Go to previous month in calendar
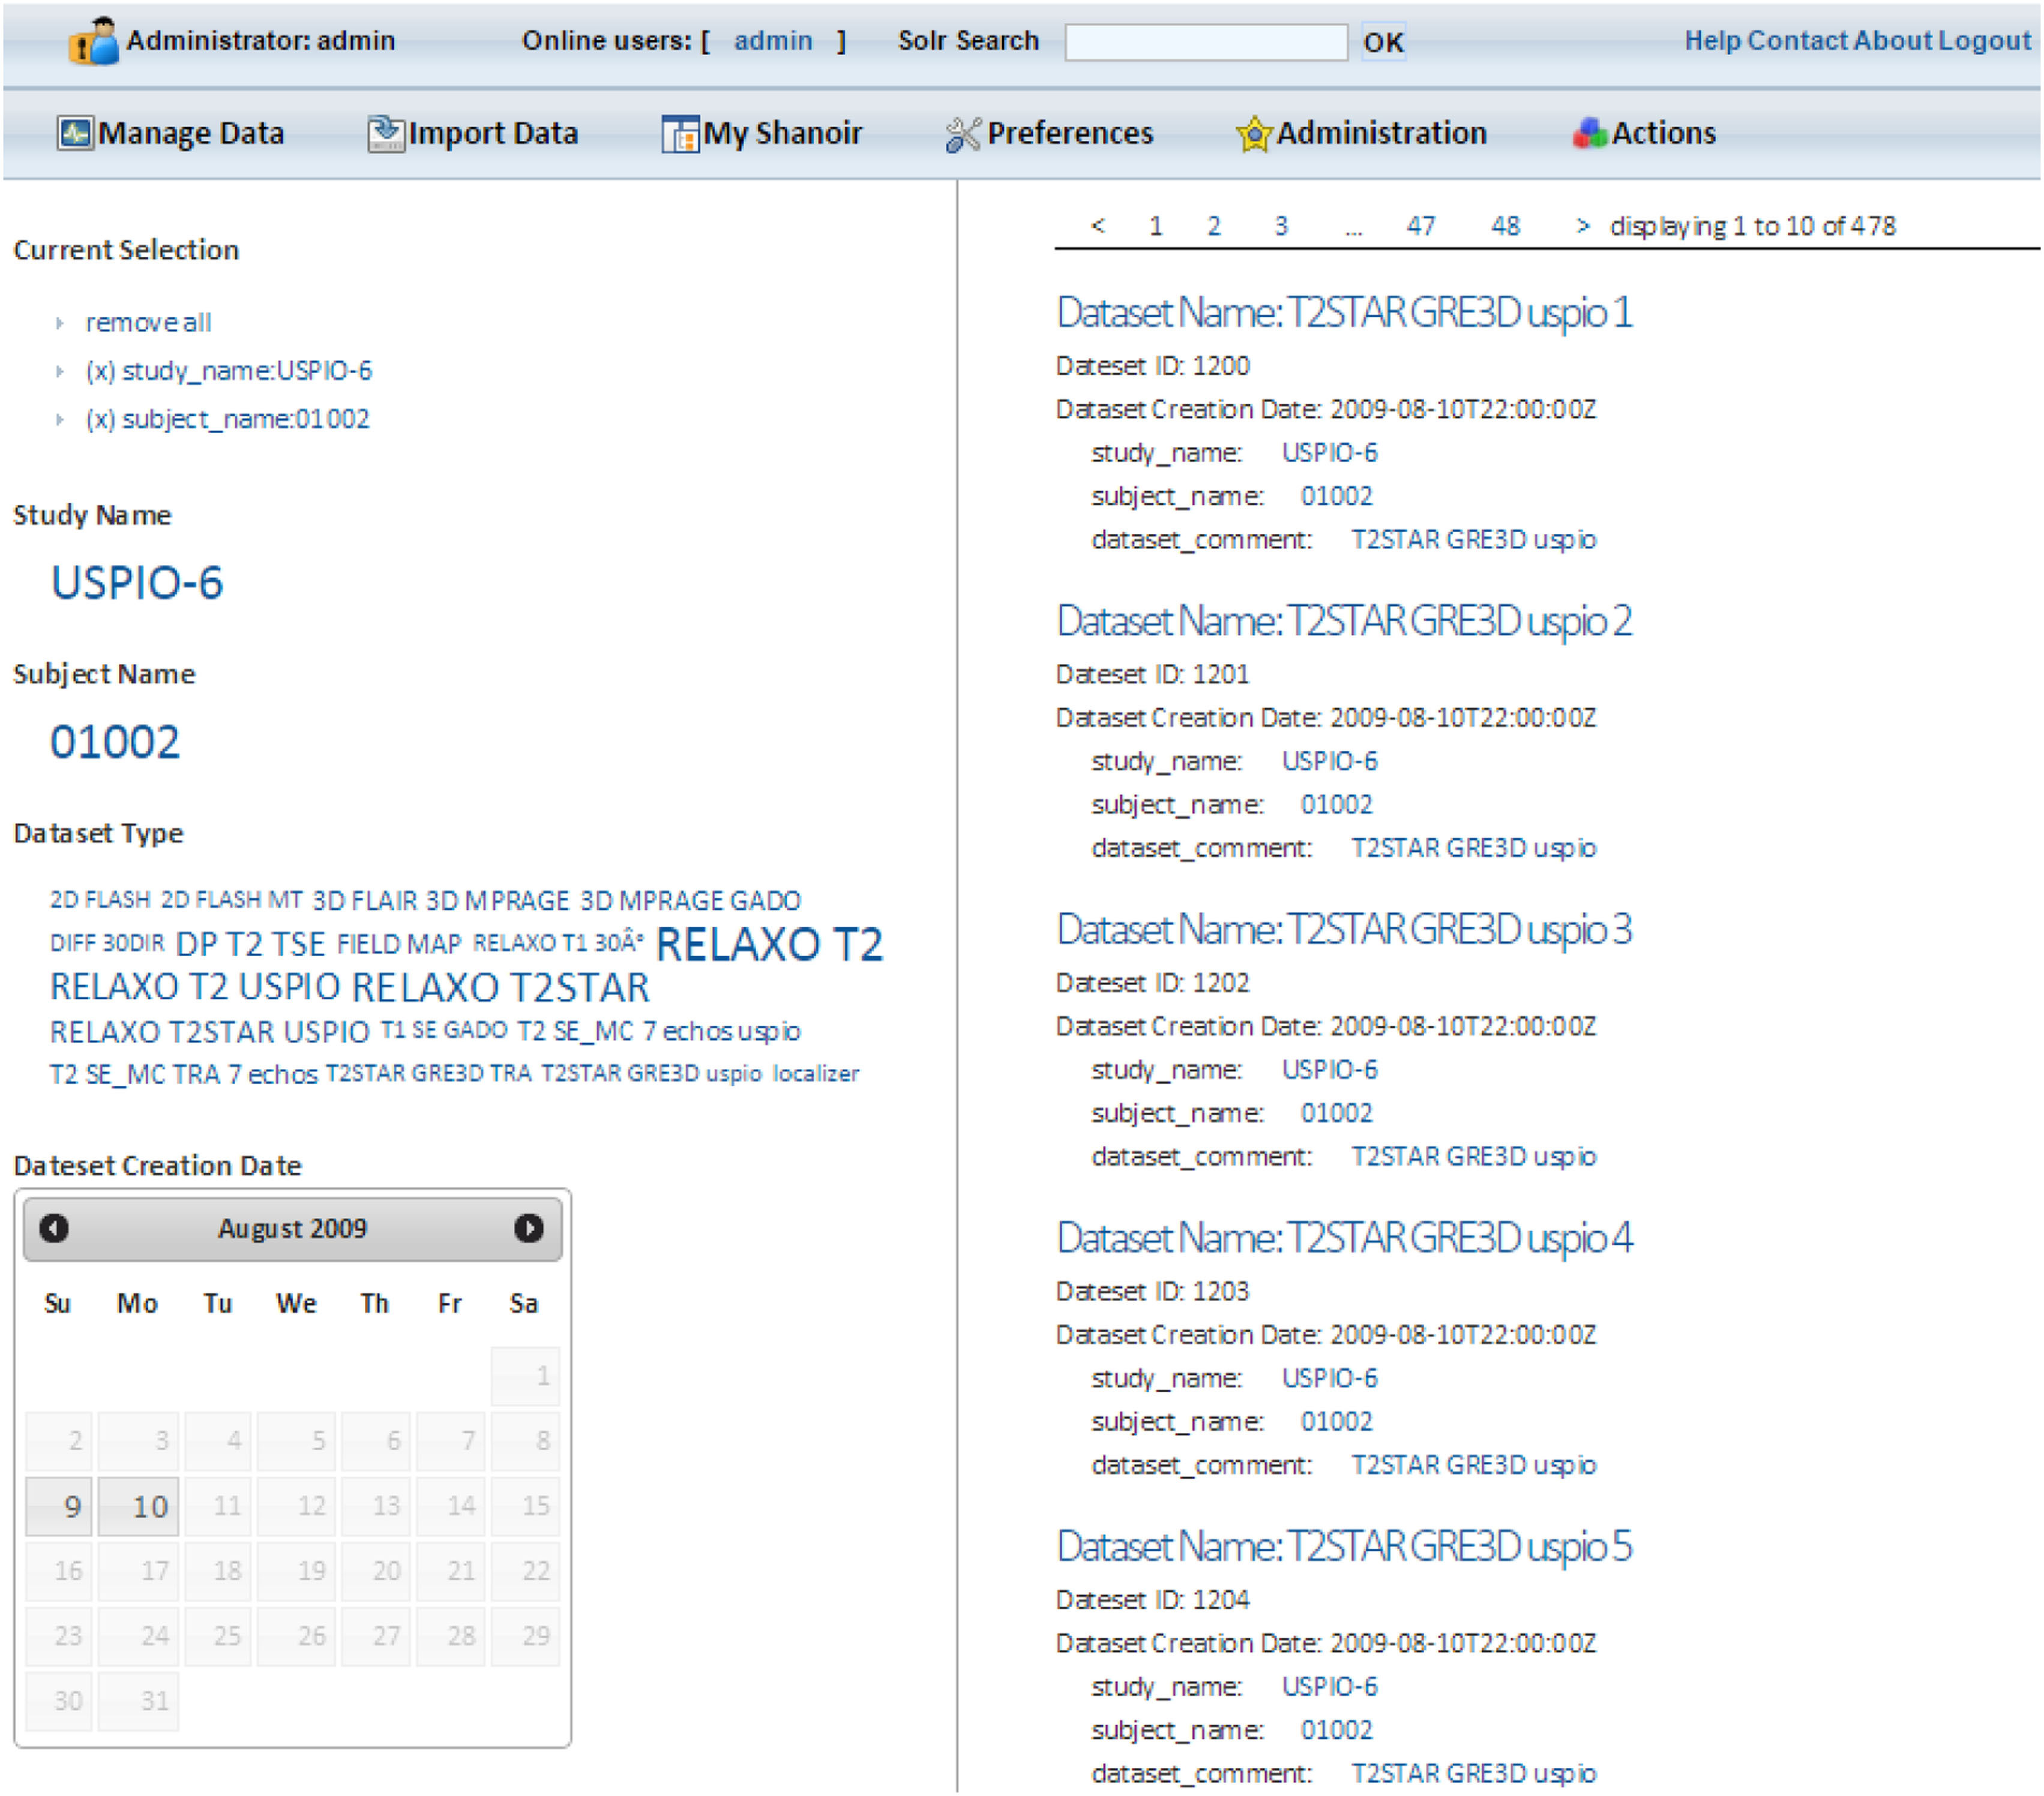The height and width of the screenshot is (1796, 2044). [54, 1227]
